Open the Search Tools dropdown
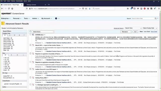161x91 pixels. pos(133,28)
